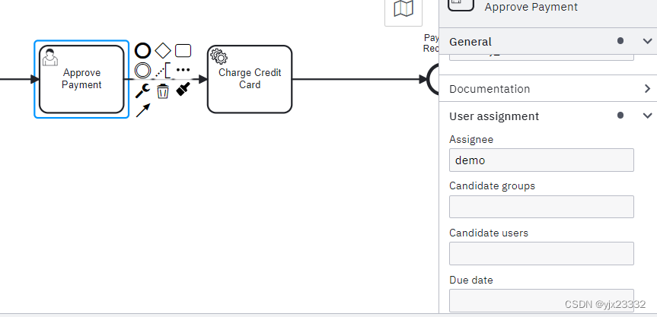The image size is (657, 317).
Task: Click the Due date input field
Action: [541, 300]
